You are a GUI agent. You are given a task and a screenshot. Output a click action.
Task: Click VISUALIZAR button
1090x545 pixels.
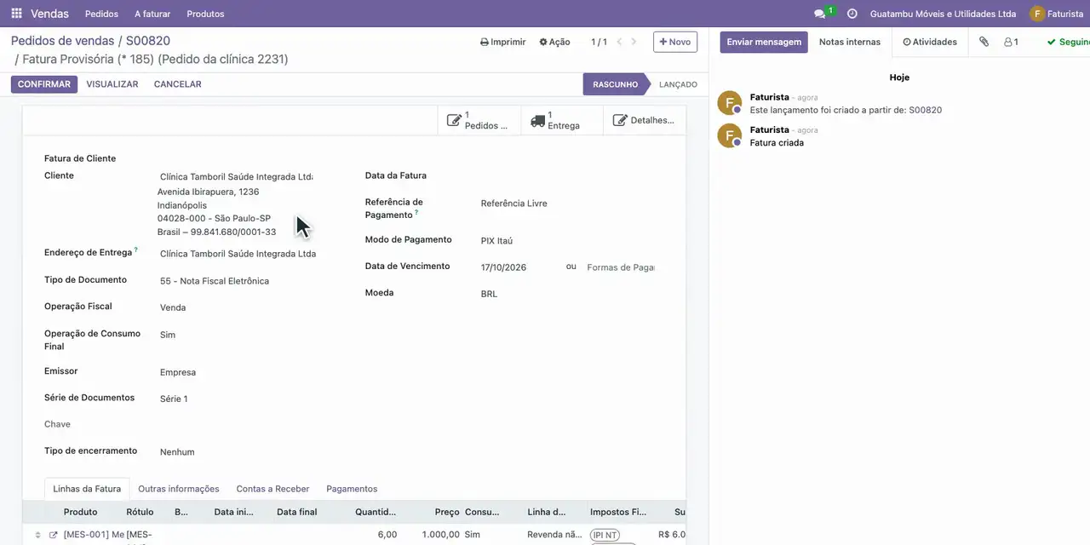click(112, 84)
